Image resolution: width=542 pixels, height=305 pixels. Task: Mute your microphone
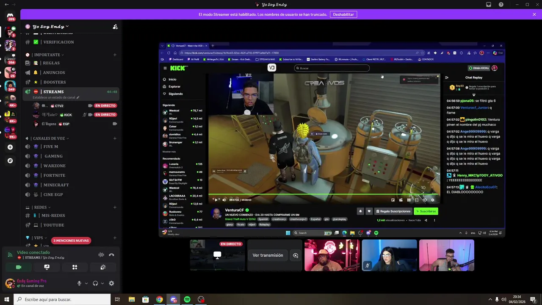pyautogui.click(x=79, y=283)
